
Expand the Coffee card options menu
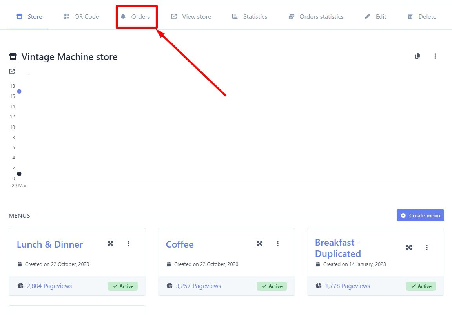(x=278, y=244)
